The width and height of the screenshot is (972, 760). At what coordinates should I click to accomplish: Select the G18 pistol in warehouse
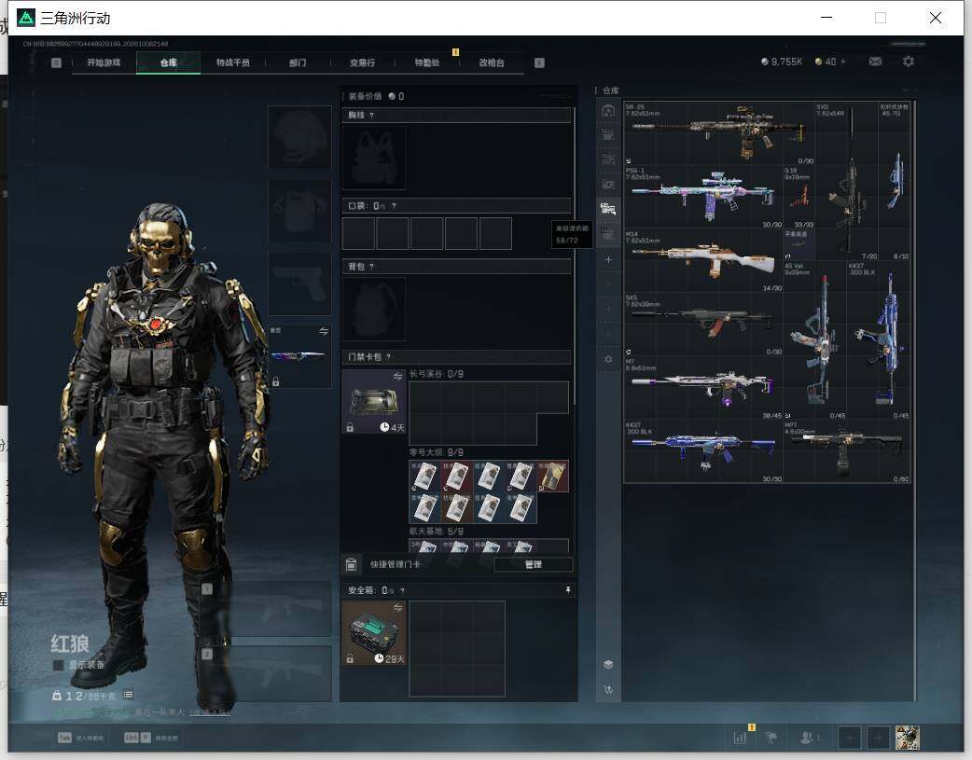click(799, 197)
